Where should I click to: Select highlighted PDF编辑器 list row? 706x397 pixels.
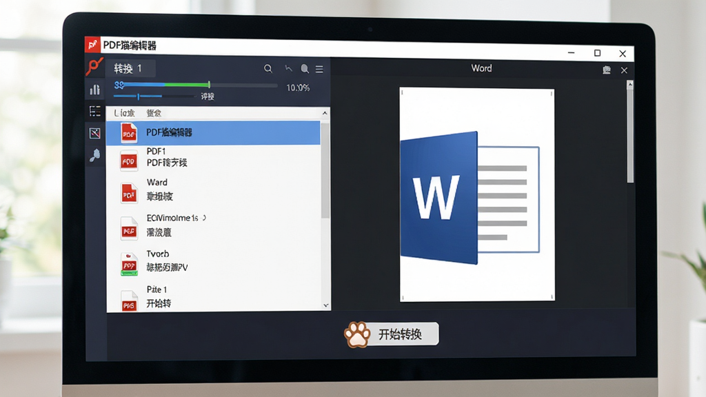(x=213, y=133)
